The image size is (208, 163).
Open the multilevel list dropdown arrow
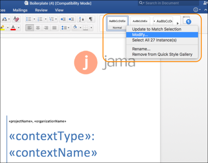click(x=56, y=19)
